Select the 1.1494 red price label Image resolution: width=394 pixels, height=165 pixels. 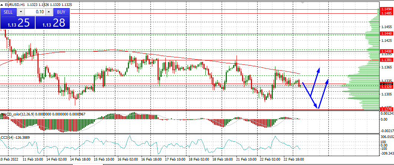[x=387, y=9]
